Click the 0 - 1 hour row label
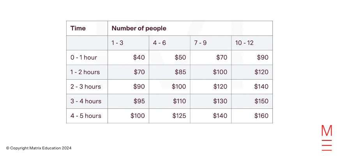 (x=84, y=58)
